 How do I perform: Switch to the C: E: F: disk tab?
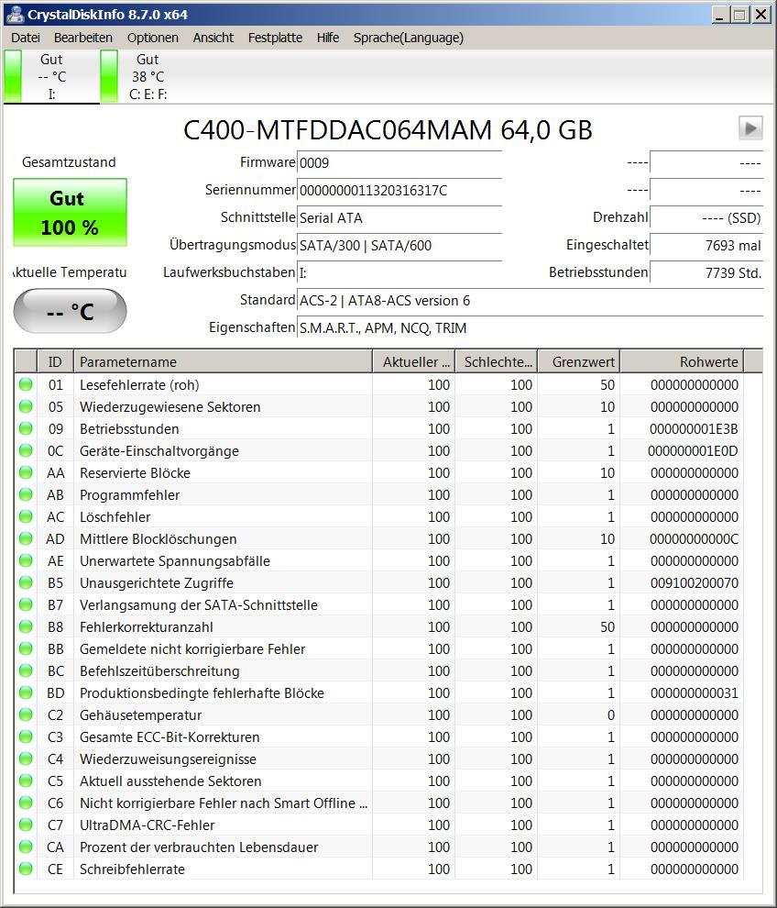148,76
